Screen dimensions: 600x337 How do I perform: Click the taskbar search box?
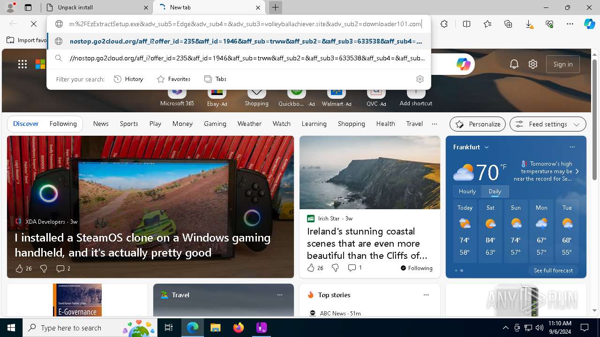(x=90, y=328)
